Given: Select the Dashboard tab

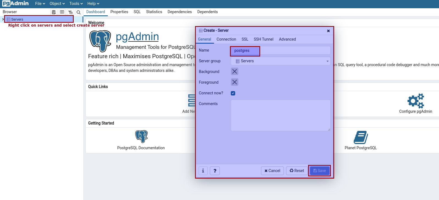Looking at the screenshot, I should point(95,12).
